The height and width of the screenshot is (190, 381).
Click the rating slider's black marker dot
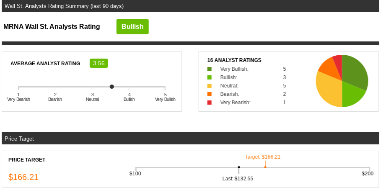tap(112, 87)
